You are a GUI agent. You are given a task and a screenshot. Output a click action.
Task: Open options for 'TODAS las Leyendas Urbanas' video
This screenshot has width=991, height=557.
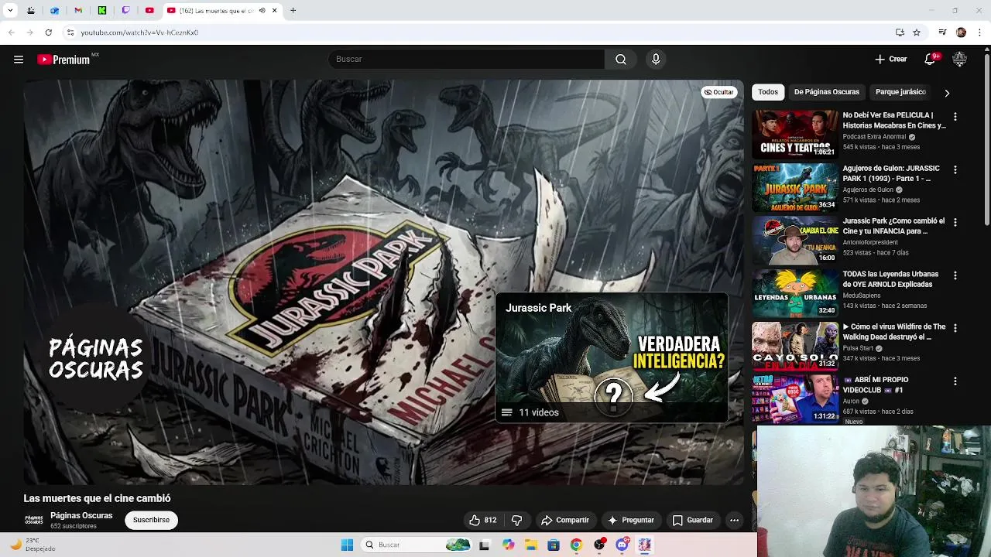tap(955, 275)
